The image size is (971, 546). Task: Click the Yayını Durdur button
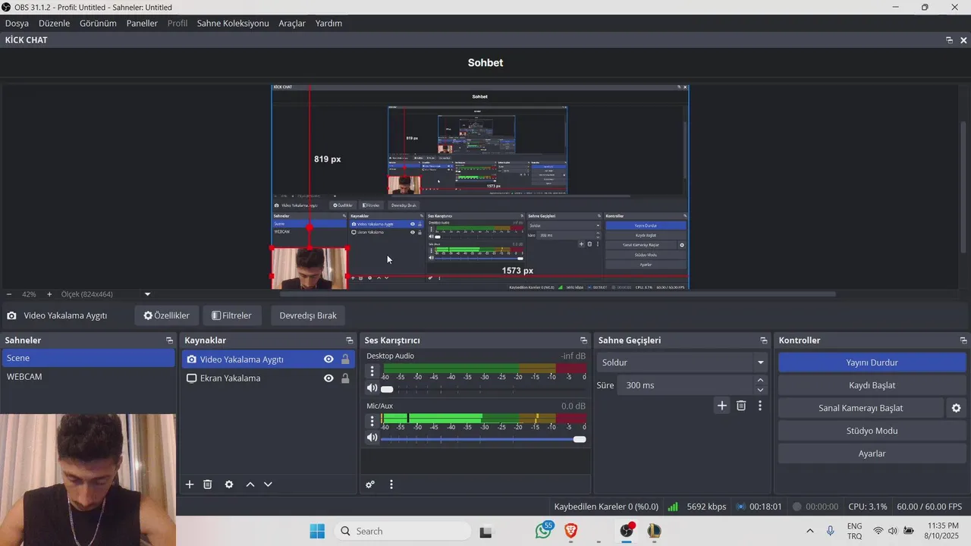point(872,362)
